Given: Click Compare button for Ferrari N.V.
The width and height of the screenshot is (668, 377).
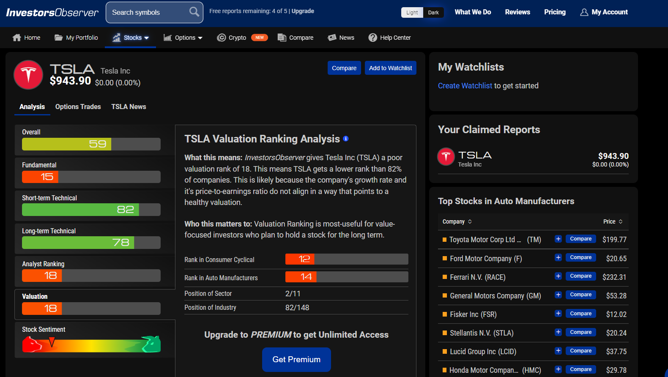Looking at the screenshot, I should point(581,276).
